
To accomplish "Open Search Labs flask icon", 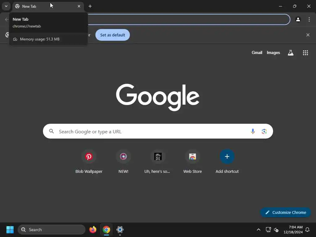I will point(290,52).
